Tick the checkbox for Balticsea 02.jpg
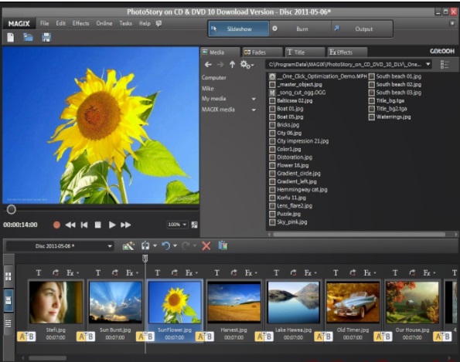 [272, 101]
